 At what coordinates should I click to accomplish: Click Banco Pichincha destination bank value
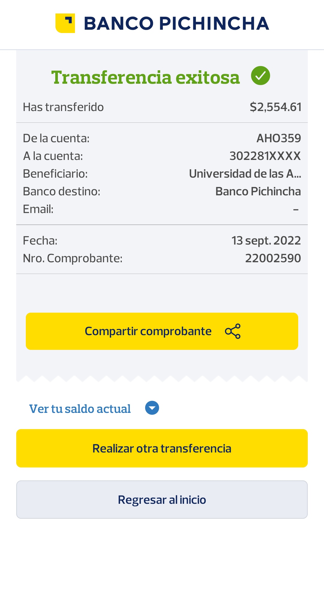click(258, 191)
